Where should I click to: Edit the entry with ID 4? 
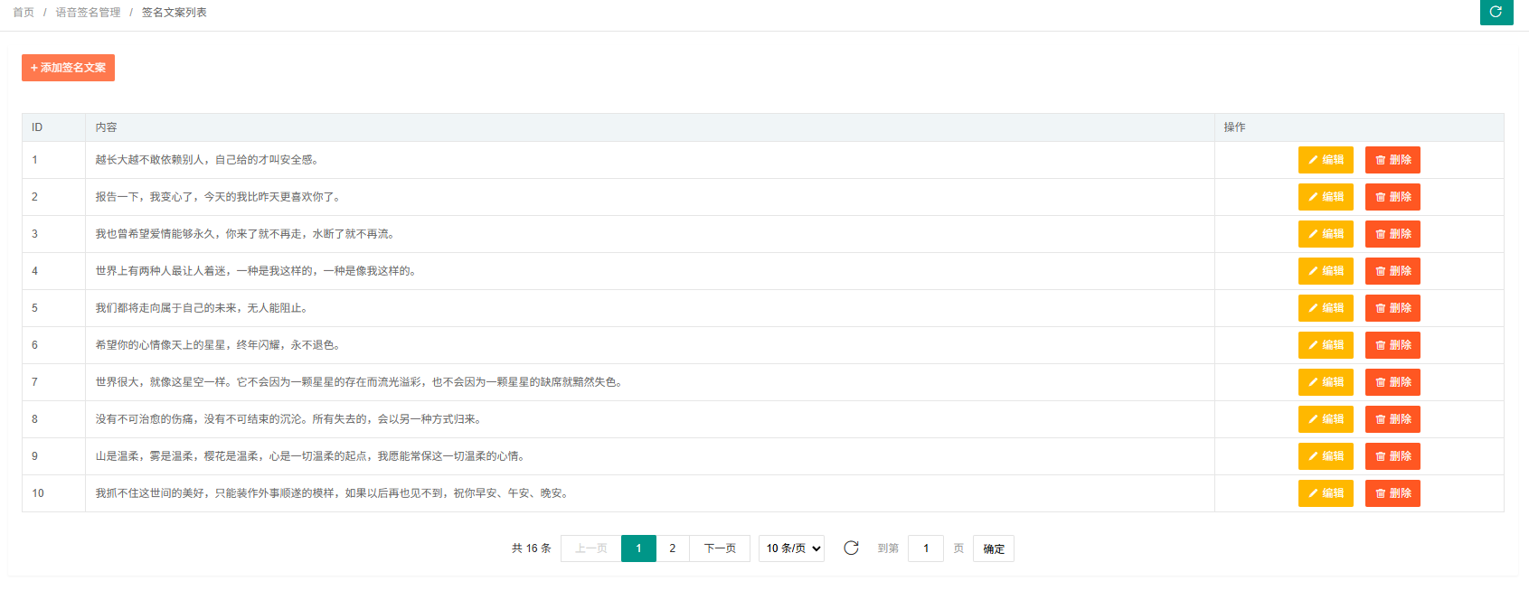(1325, 271)
